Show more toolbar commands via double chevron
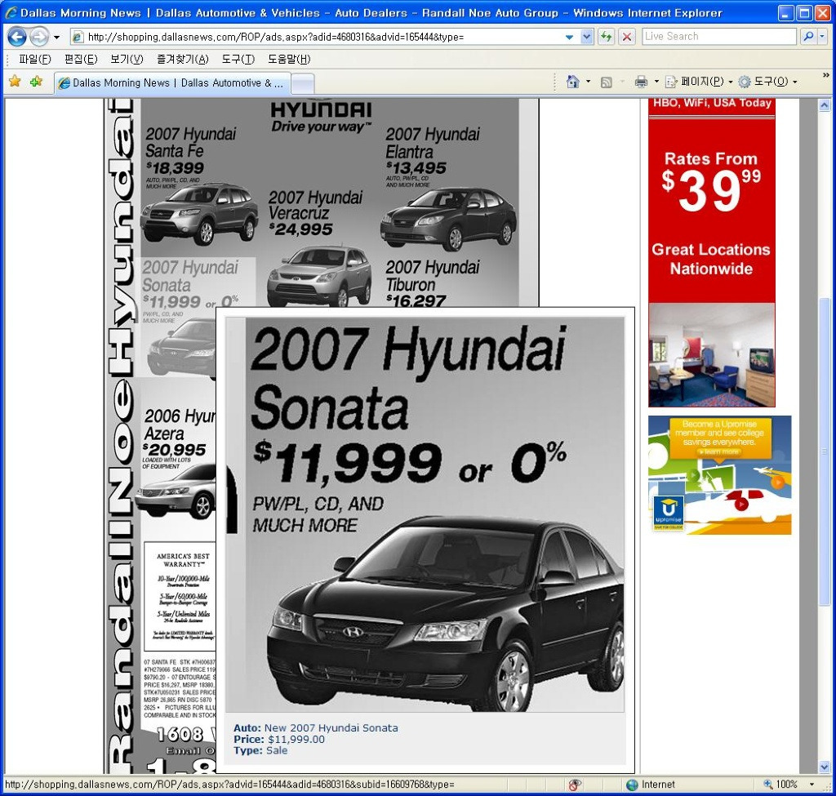 pos(826,76)
